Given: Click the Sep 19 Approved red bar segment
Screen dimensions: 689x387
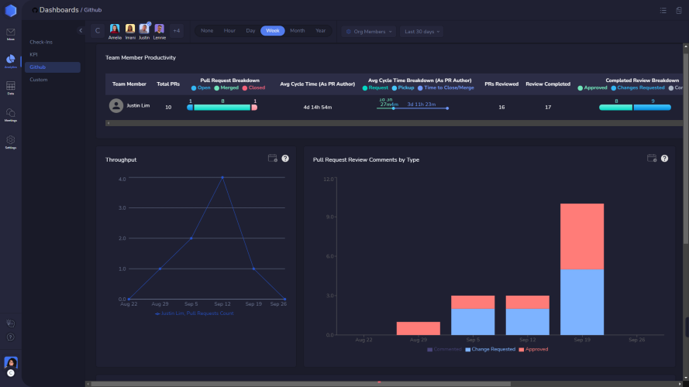Looking at the screenshot, I should [x=582, y=237].
